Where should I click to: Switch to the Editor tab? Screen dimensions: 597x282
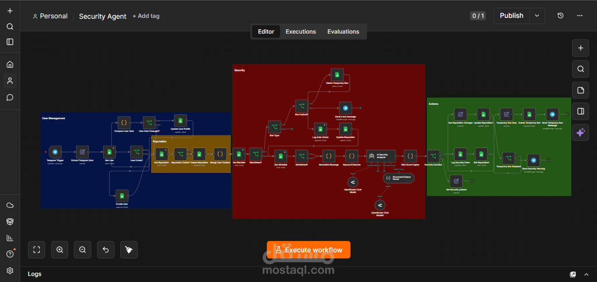[266, 31]
